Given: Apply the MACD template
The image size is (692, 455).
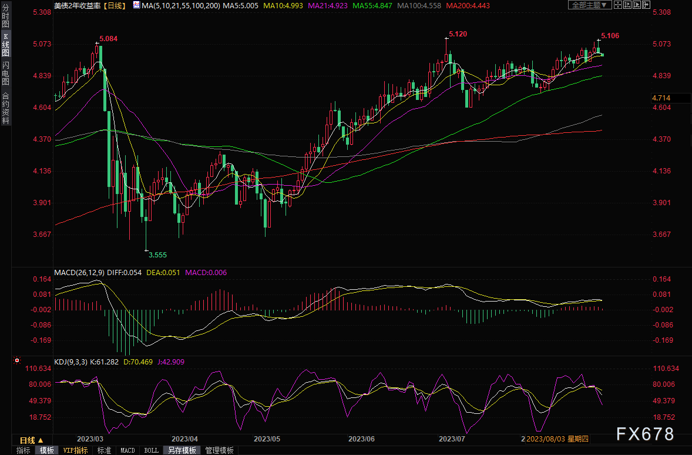Looking at the screenshot, I should [127, 450].
